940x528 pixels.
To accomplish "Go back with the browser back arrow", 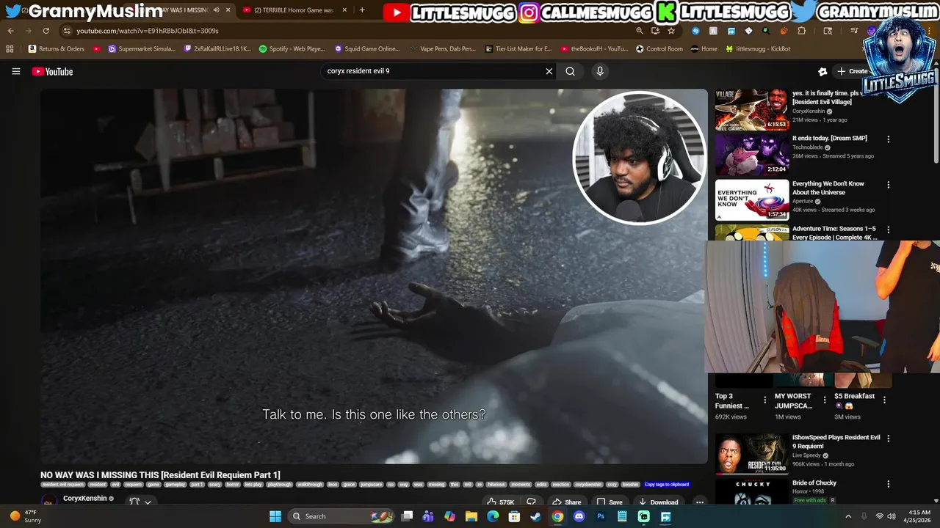I will [x=10, y=31].
